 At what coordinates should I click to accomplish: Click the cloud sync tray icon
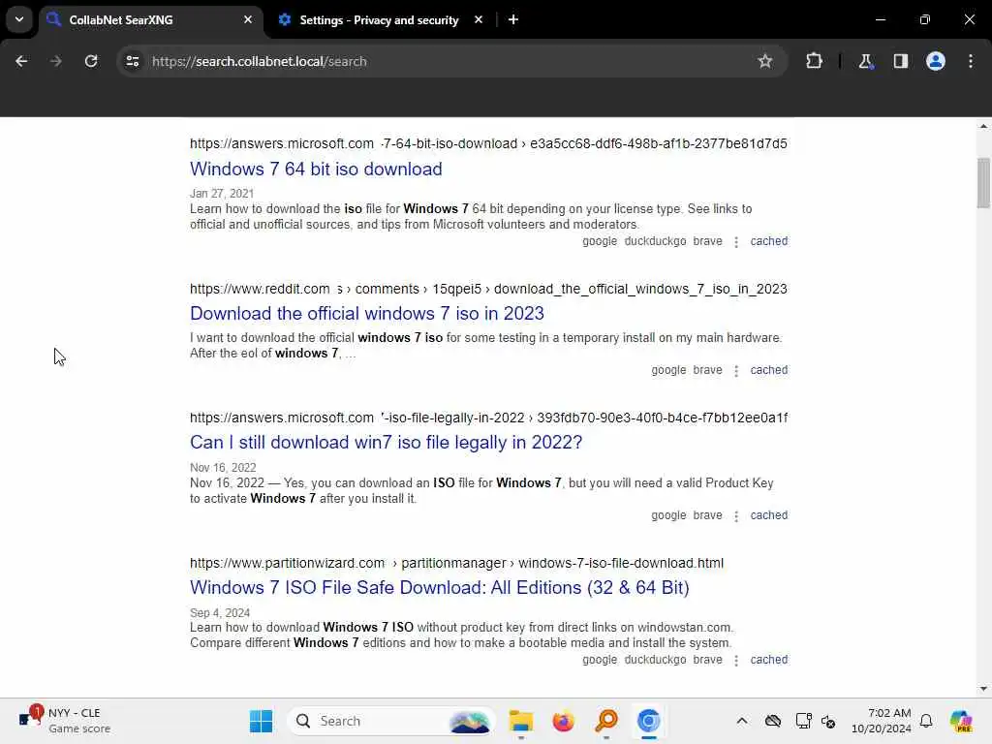click(772, 721)
